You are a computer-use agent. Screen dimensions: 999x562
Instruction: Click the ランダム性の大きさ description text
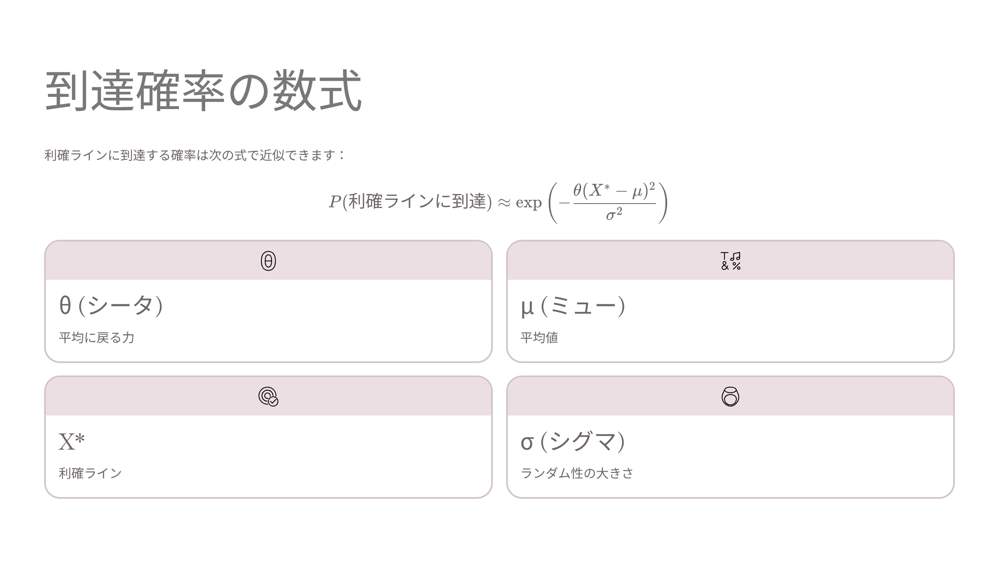coord(577,473)
